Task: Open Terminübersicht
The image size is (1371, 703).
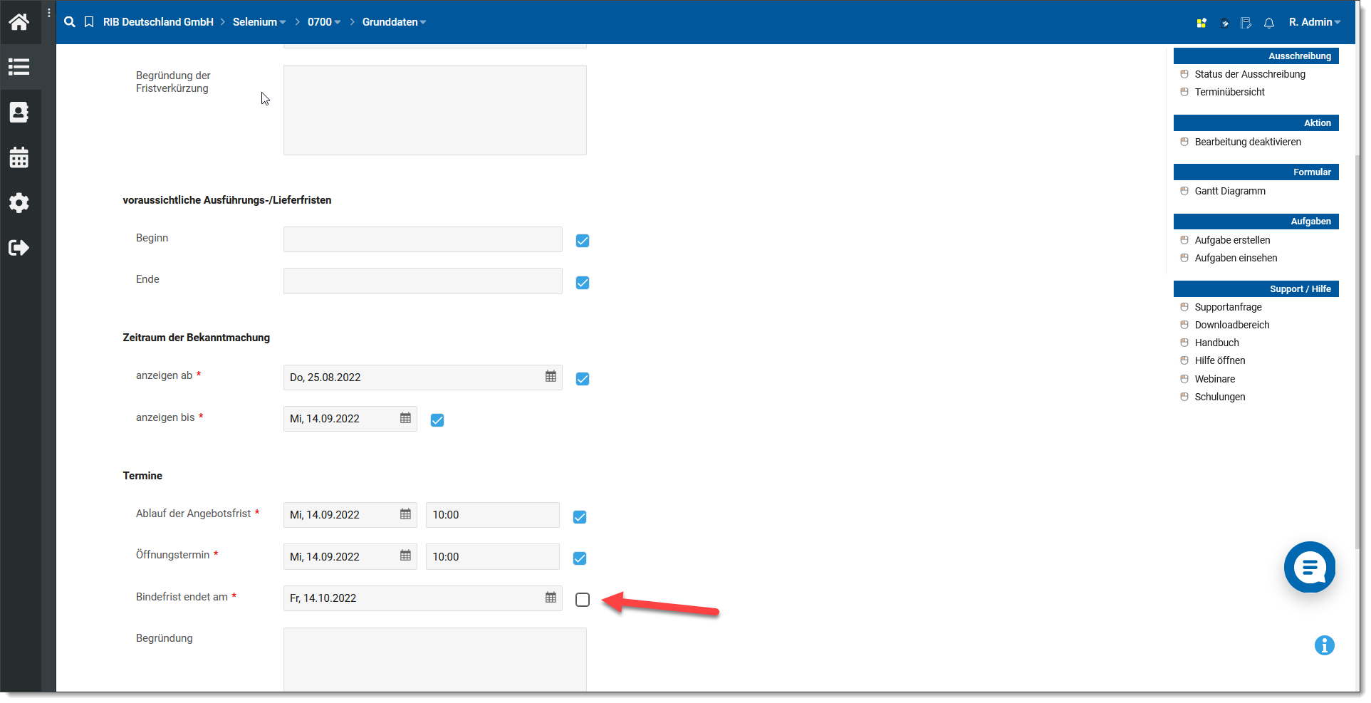Action: [1230, 92]
